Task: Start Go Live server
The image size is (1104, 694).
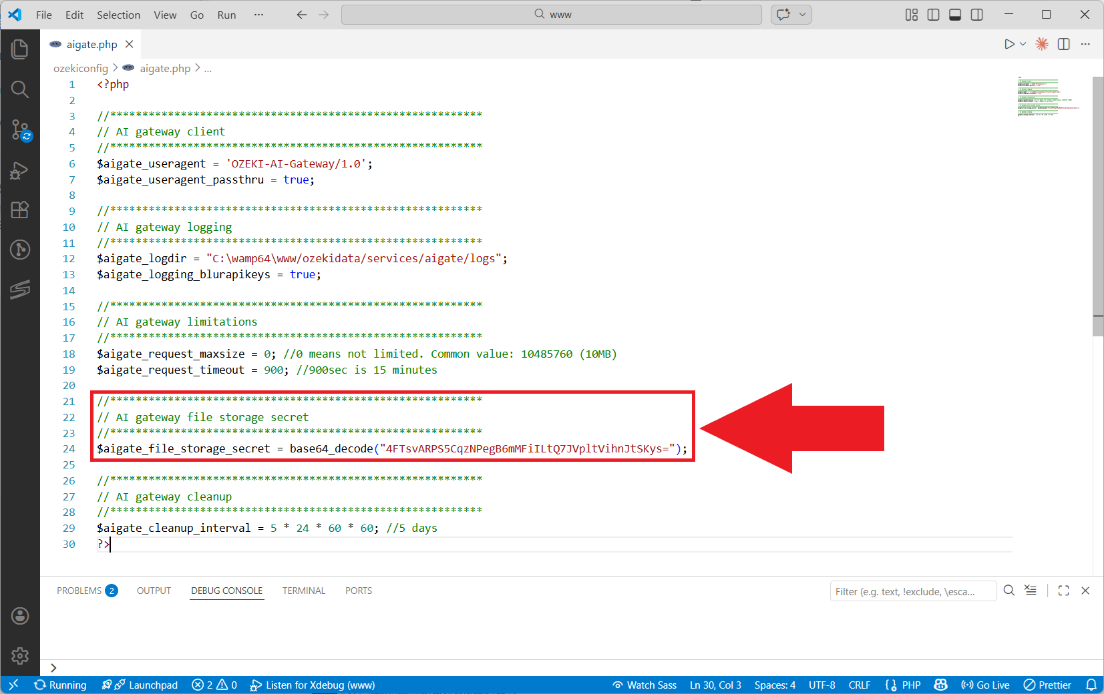Action: (985, 685)
